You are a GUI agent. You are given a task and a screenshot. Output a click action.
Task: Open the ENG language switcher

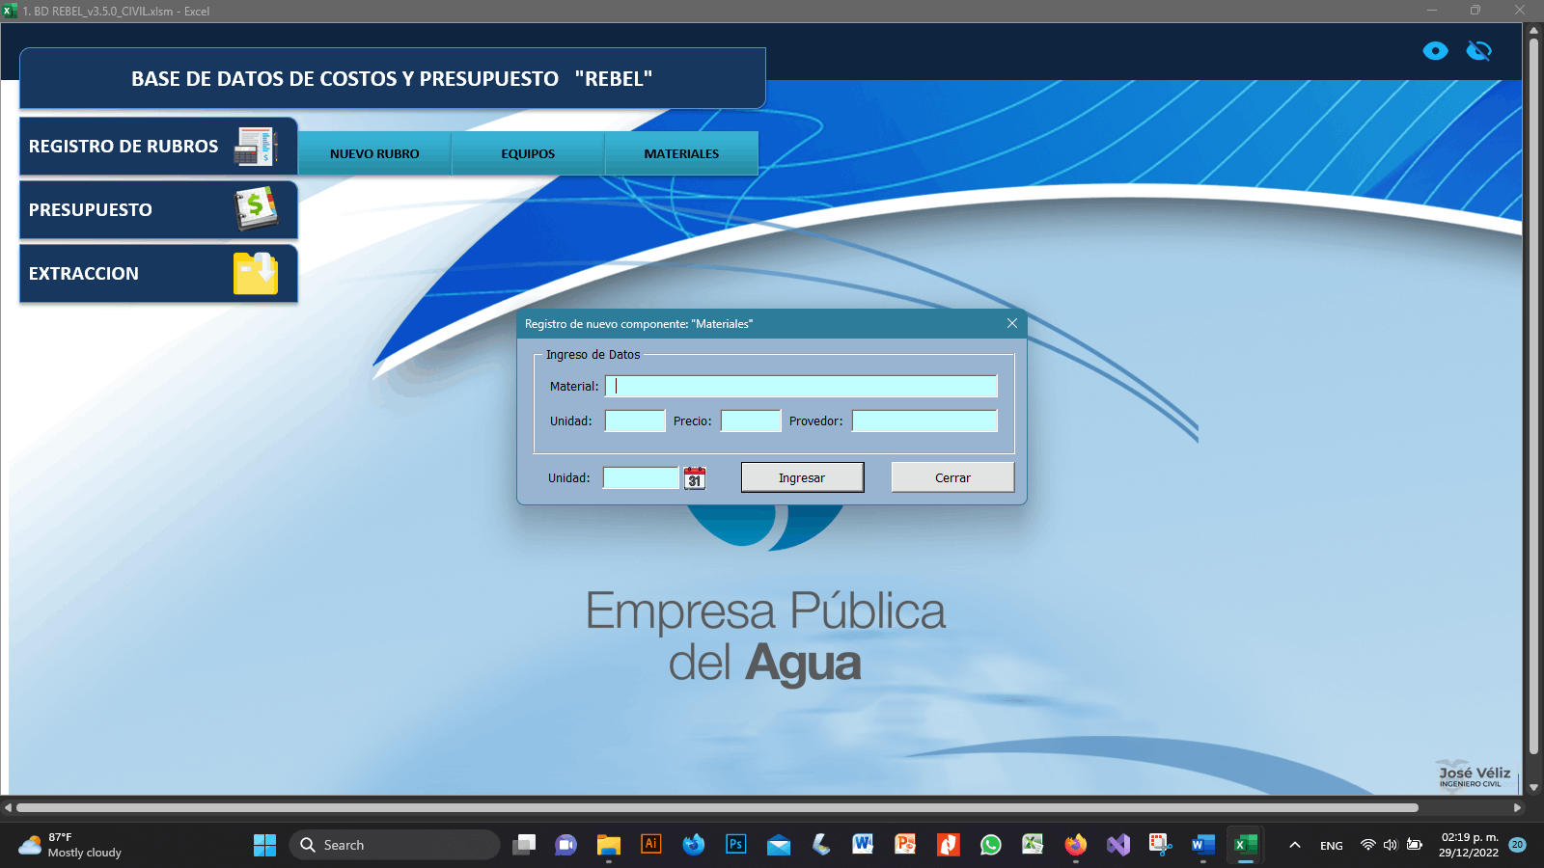point(1332,846)
